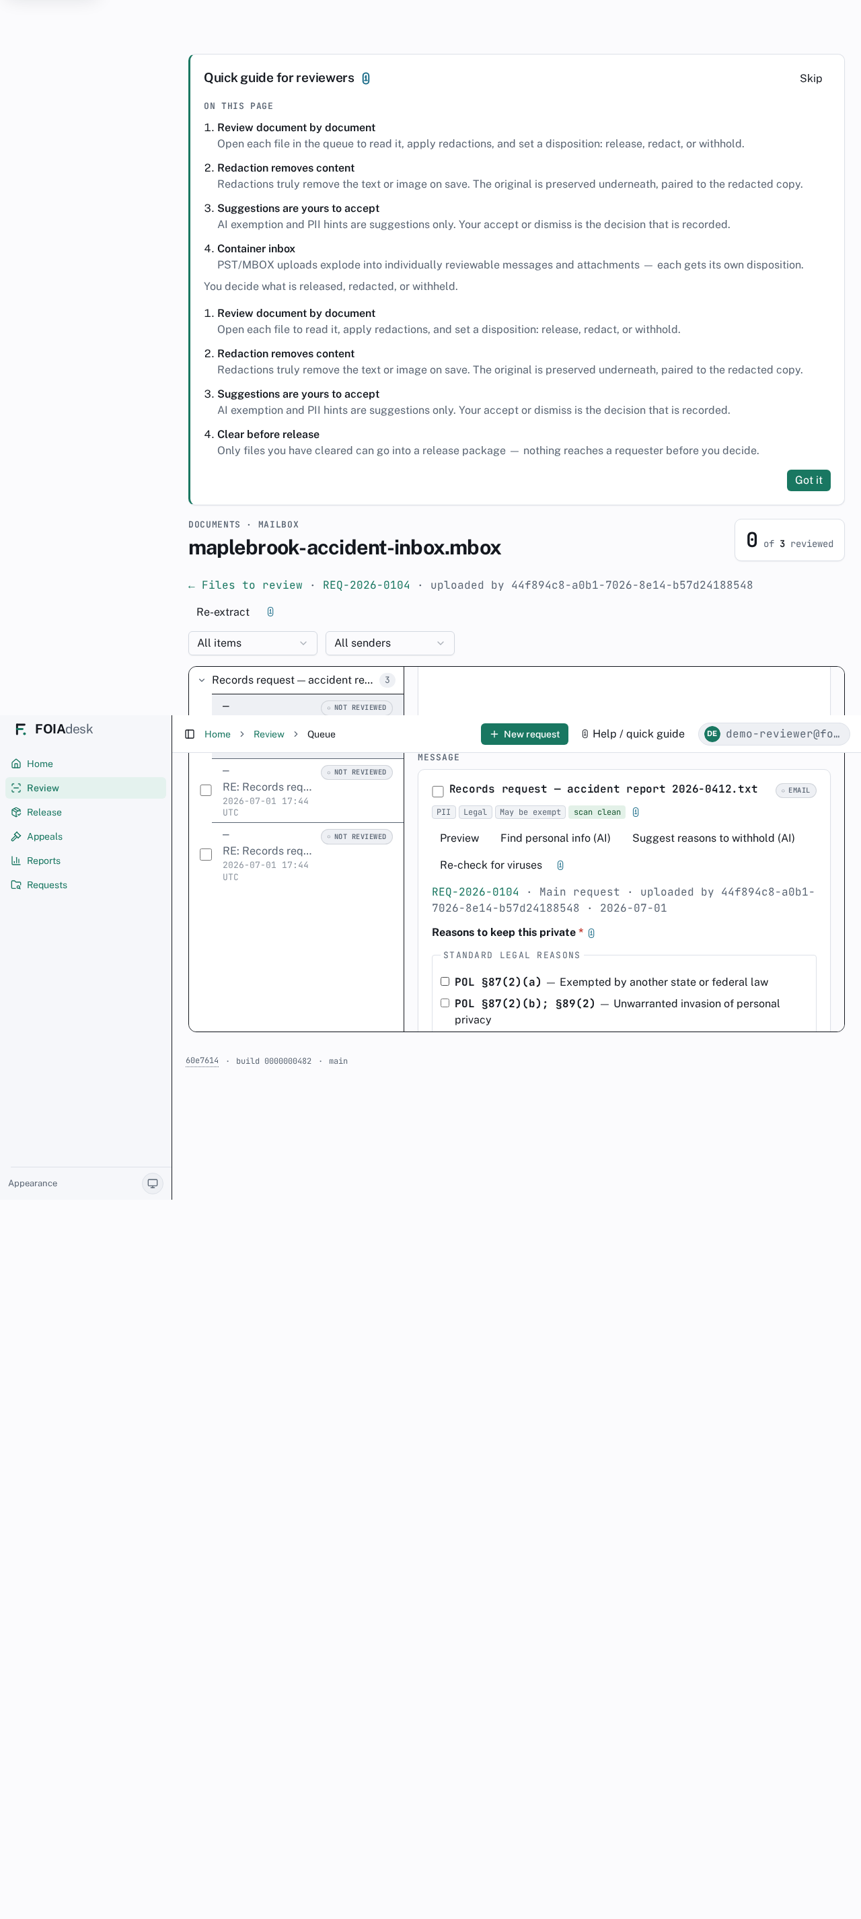Open REQ-2026-0104 link next to Files to review
861x1919 pixels.
point(366,585)
